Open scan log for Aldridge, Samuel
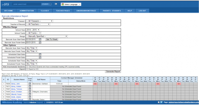This screenshot has height=105, width=199. pyautogui.click(x=30, y=100)
